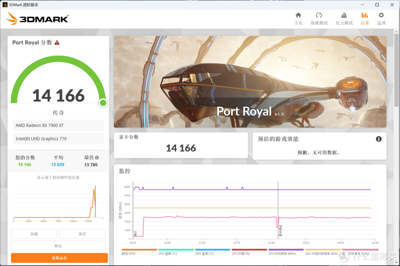Close the 3DMark window
This screenshot has height=266, width=400.
[x=392, y=5]
